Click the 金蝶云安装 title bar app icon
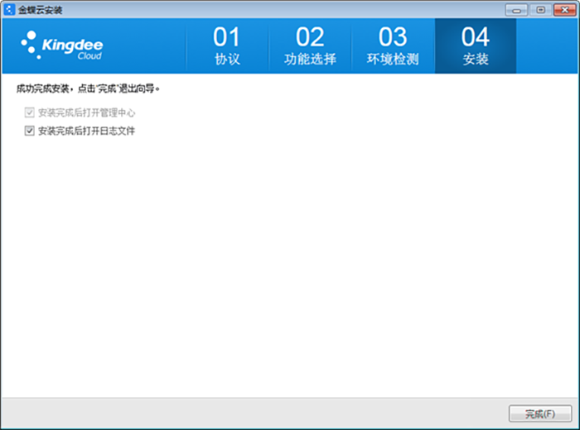The width and height of the screenshot is (580, 430). pos(9,10)
